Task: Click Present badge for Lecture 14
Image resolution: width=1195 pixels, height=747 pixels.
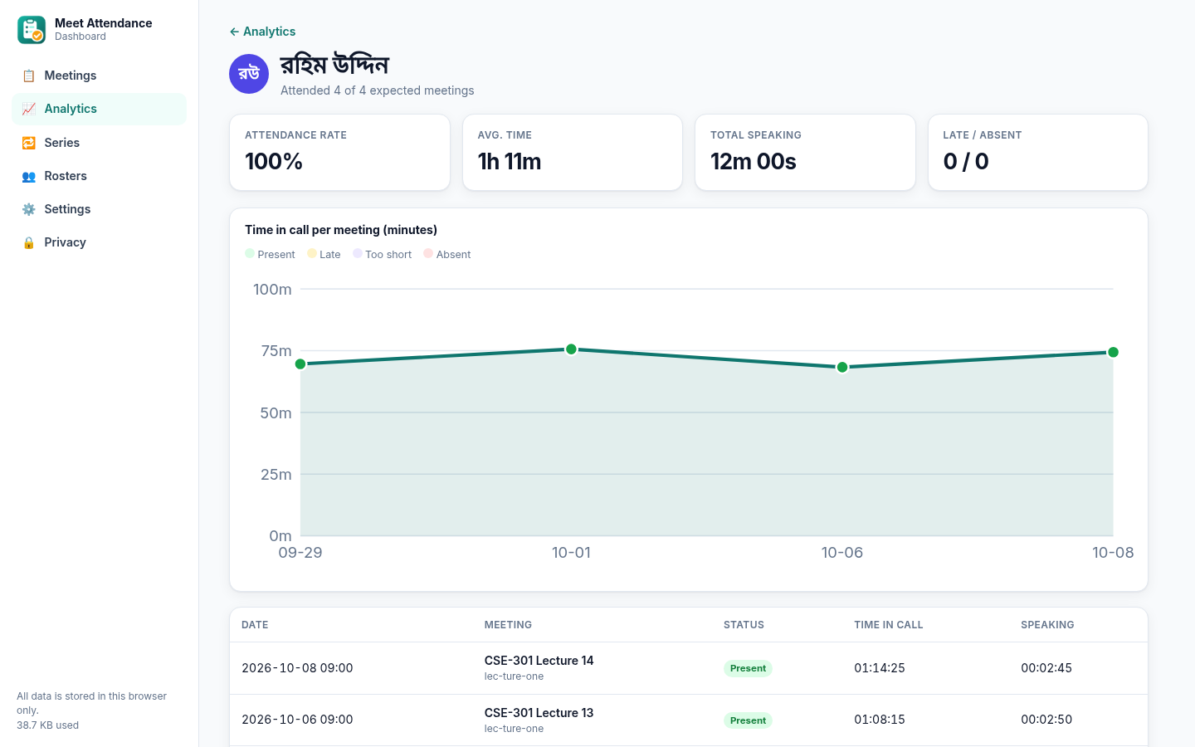Action: [x=748, y=668]
